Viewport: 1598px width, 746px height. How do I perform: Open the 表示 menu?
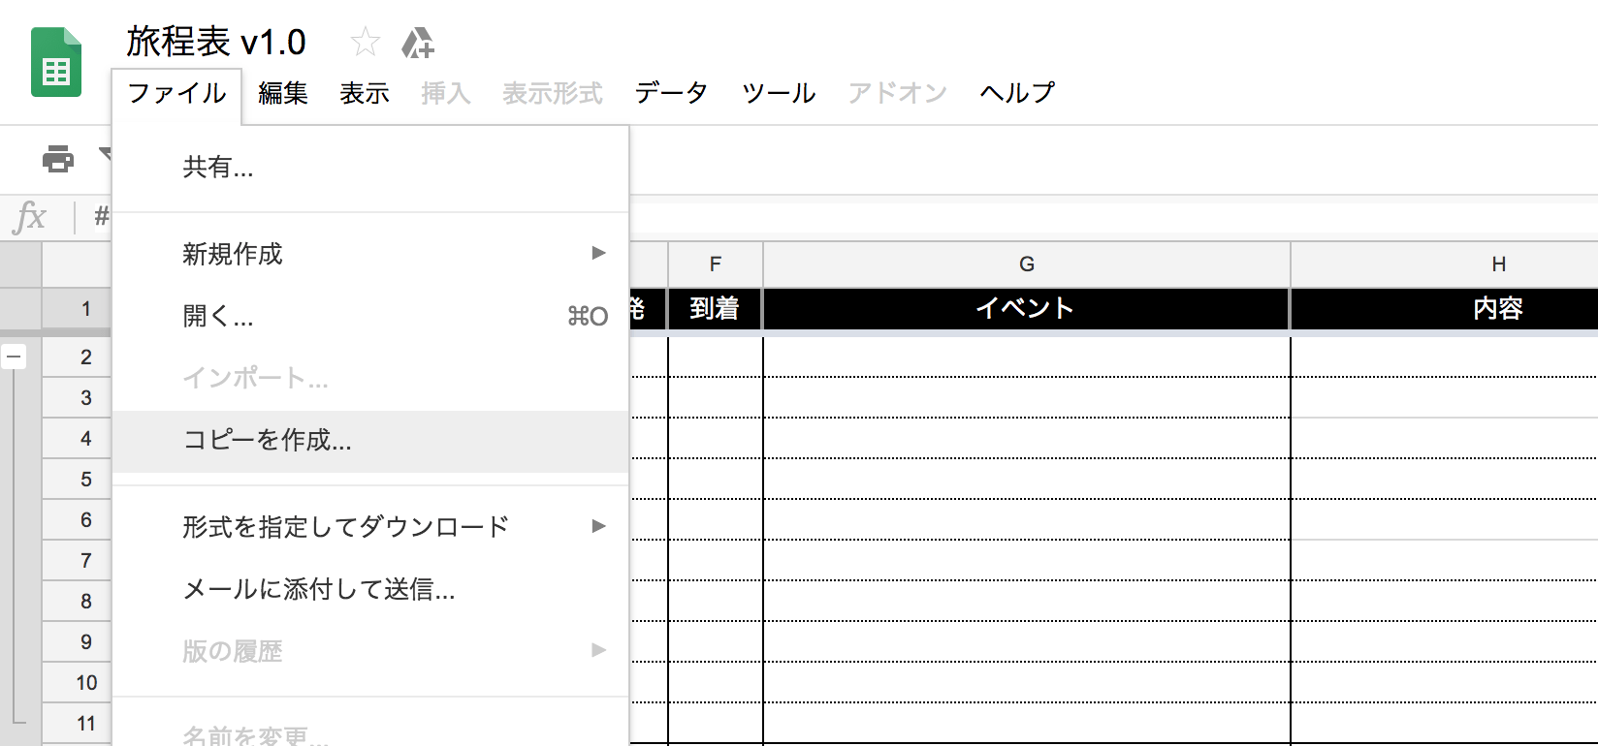coord(365,93)
